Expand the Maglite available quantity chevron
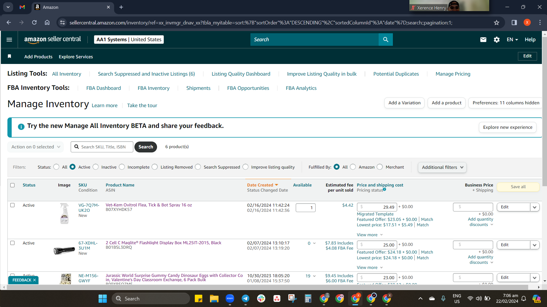547x307 pixels. [315, 243]
